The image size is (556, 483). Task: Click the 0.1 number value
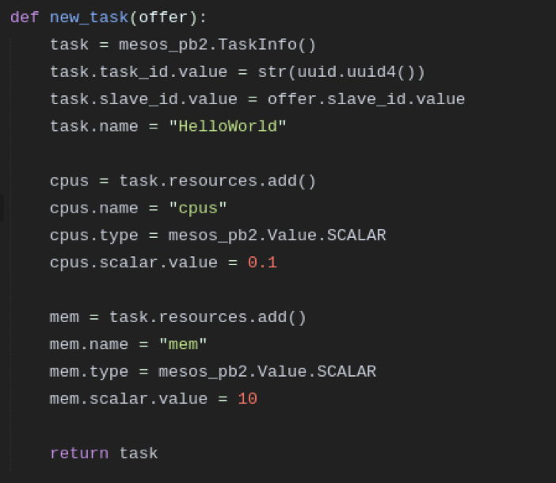click(262, 263)
